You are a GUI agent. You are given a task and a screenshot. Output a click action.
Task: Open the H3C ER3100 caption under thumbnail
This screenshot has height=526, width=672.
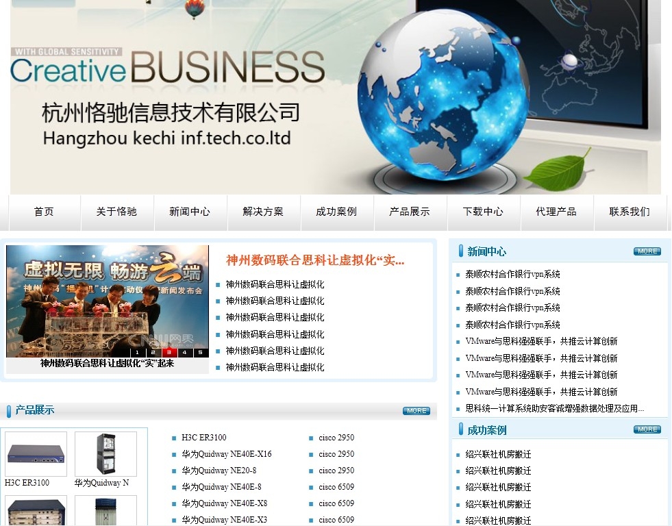click(27, 483)
